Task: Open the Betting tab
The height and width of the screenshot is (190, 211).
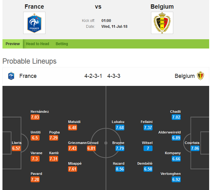Action: point(62,44)
